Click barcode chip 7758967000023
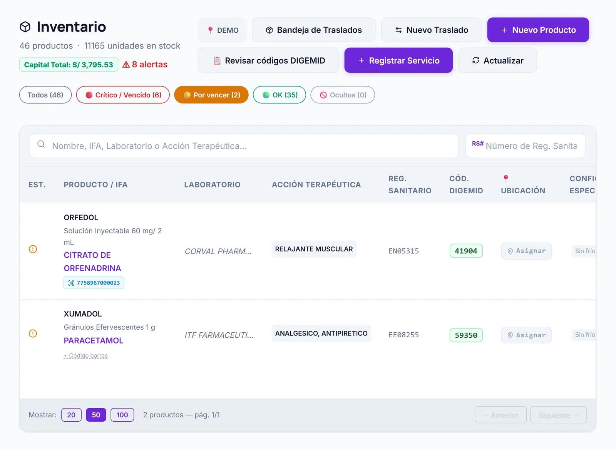 (x=94, y=283)
